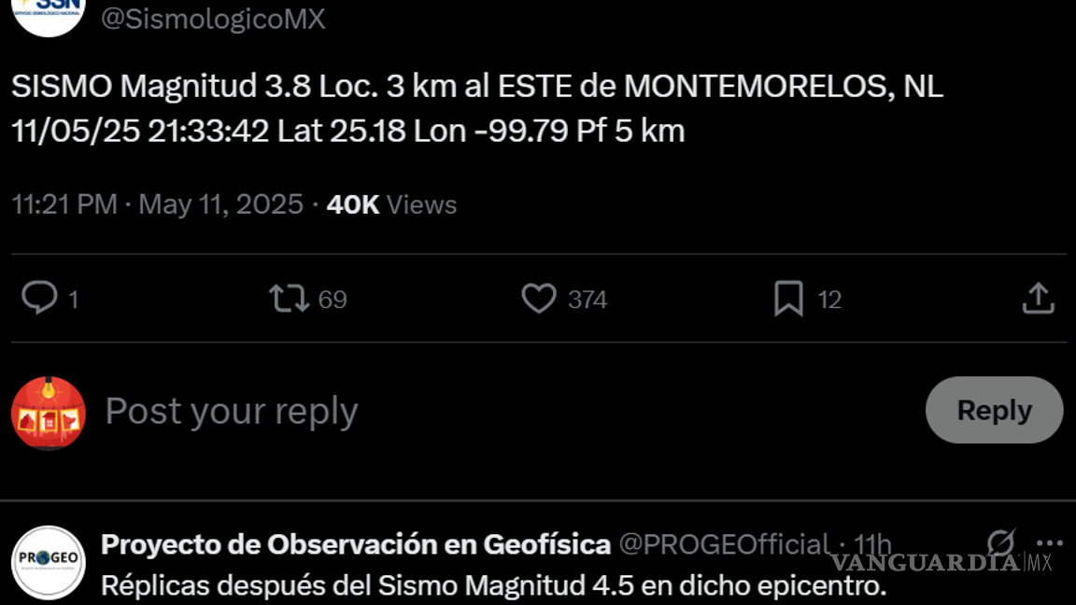Open the three-dot menu on the PROGEO reply
The width and height of the screenshot is (1076, 605).
tap(1049, 542)
